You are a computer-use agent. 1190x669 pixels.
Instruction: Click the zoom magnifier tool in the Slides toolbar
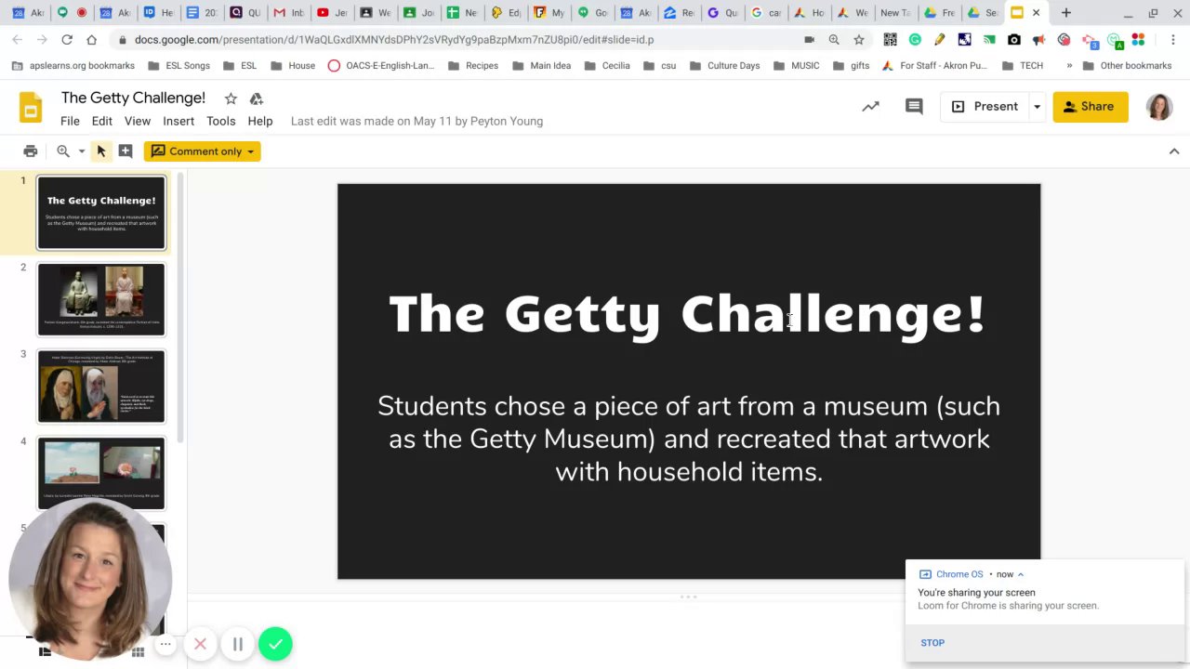[63, 151]
